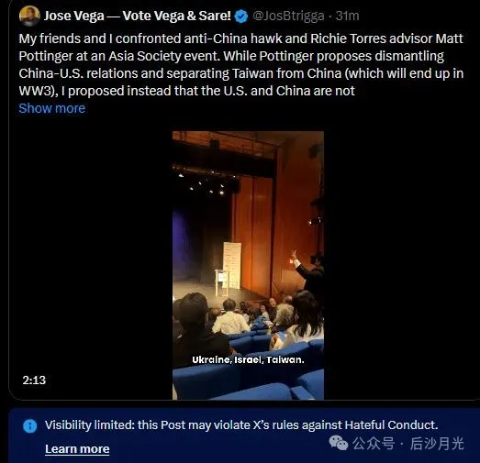Open Jose Vega's profile avatar
This screenshot has height=463, width=480.
[x=29, y=16]
